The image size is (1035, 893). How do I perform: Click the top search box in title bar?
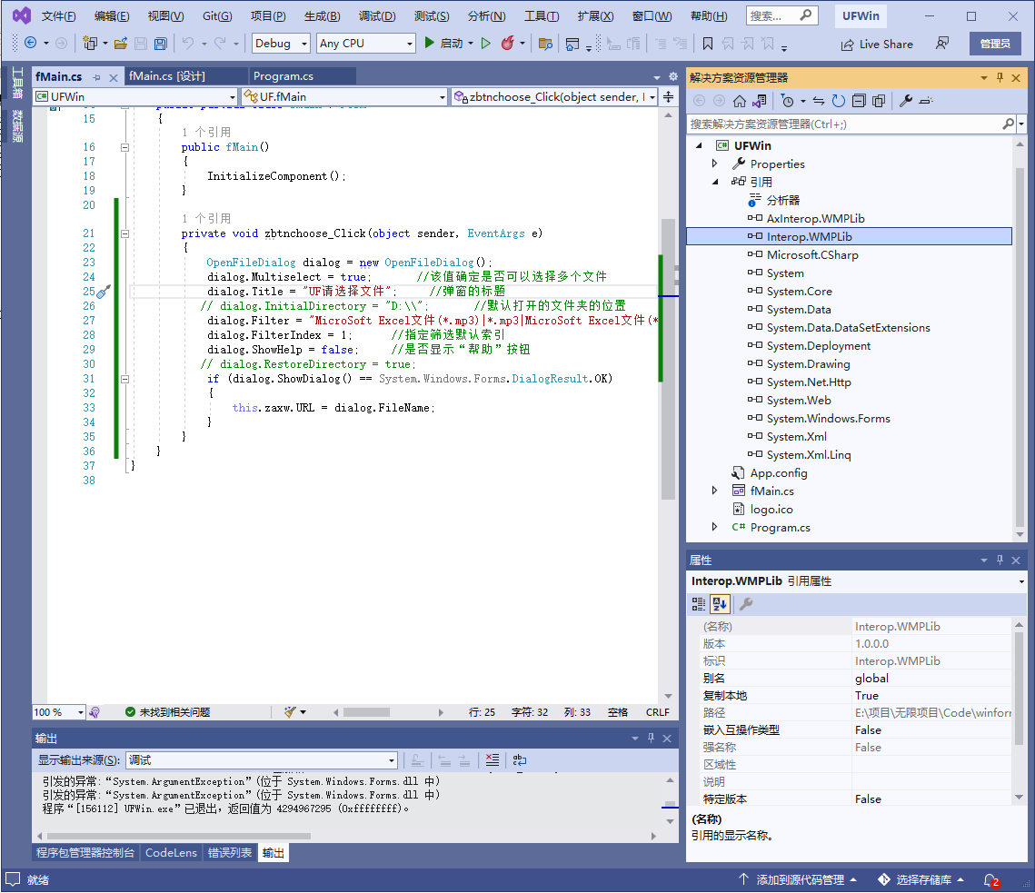click(781, 15)
